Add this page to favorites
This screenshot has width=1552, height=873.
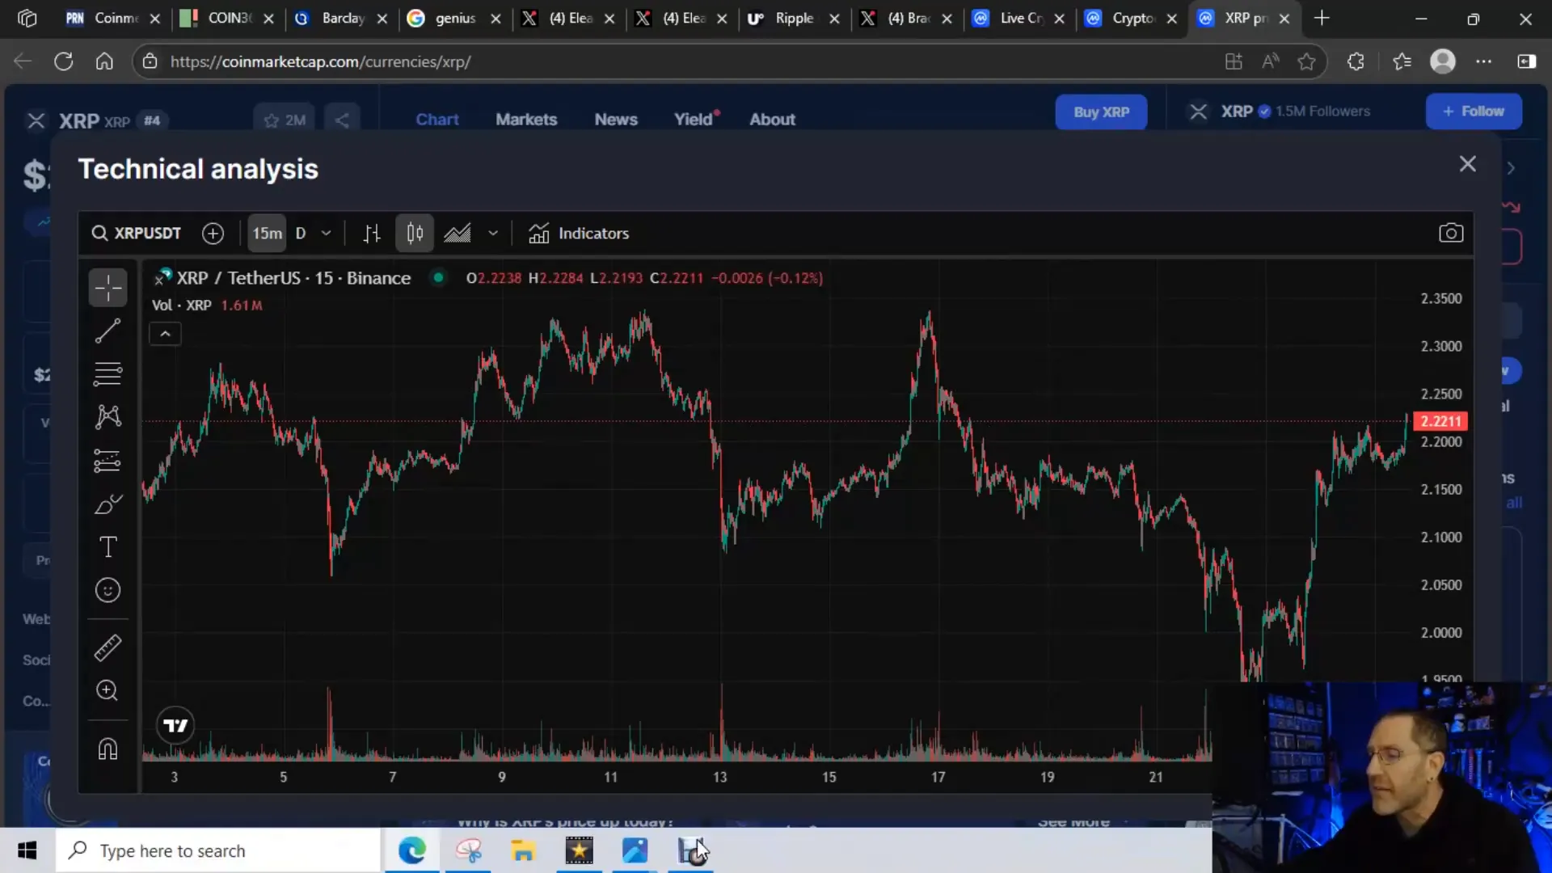(1306, 61)
